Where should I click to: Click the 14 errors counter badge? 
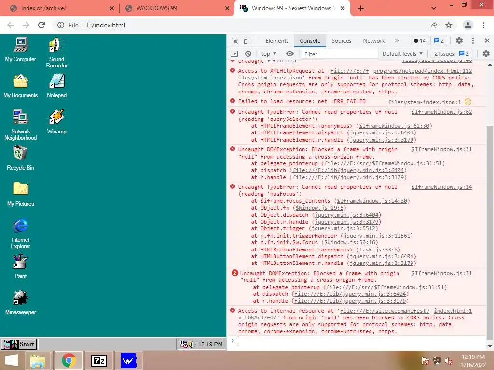(x=420, y=40)
